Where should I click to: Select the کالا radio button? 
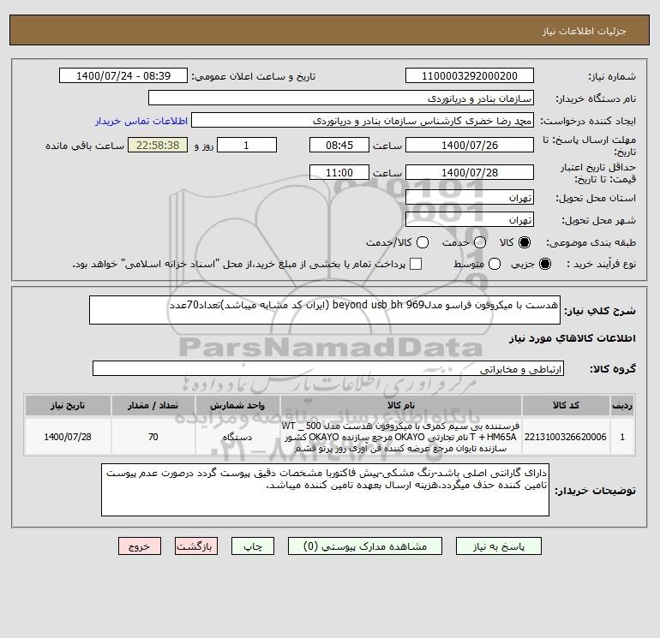click(x=525, y=242)
